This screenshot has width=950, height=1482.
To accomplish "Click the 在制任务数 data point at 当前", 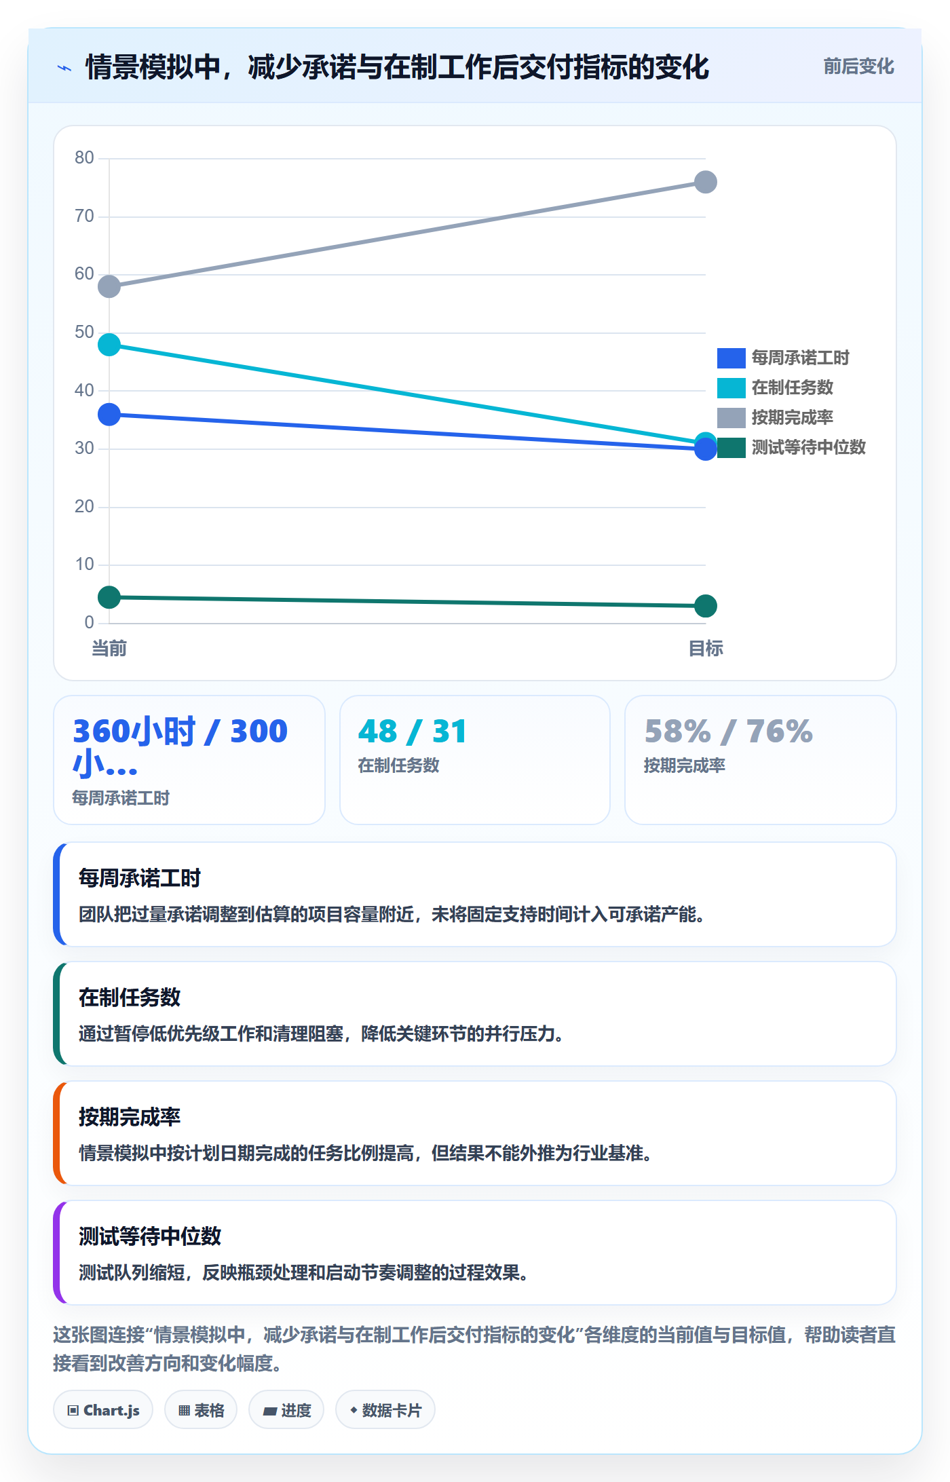I will click(x=109, y=345).
